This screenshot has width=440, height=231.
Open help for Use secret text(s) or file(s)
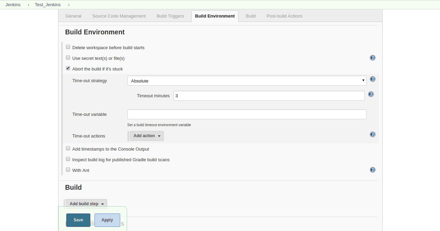point(372,58)
